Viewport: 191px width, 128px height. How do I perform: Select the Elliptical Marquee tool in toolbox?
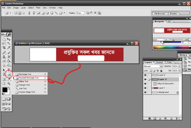(4, 39)
